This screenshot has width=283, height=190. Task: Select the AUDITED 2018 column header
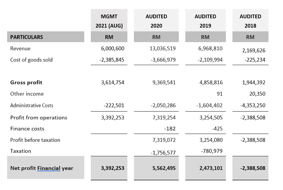coord(250,21)
